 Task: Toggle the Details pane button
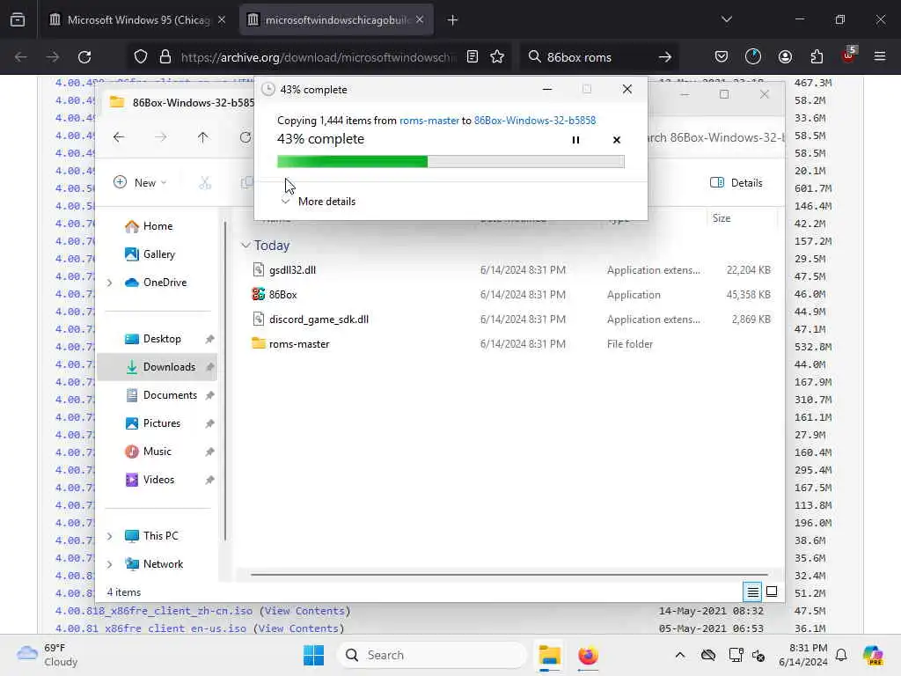tap(736, 183)
